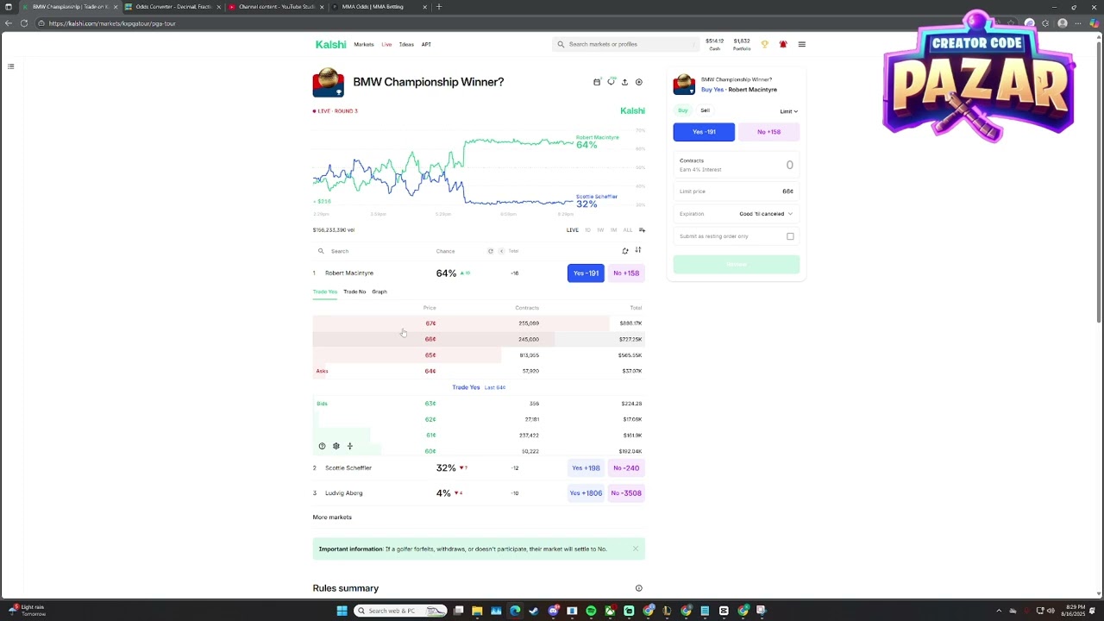Click the Contracts quantity input
The image size is (1104, 621).
point(736,165)
